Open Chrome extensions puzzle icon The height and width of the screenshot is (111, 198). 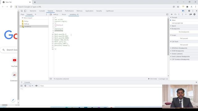[x=187, y=7]
